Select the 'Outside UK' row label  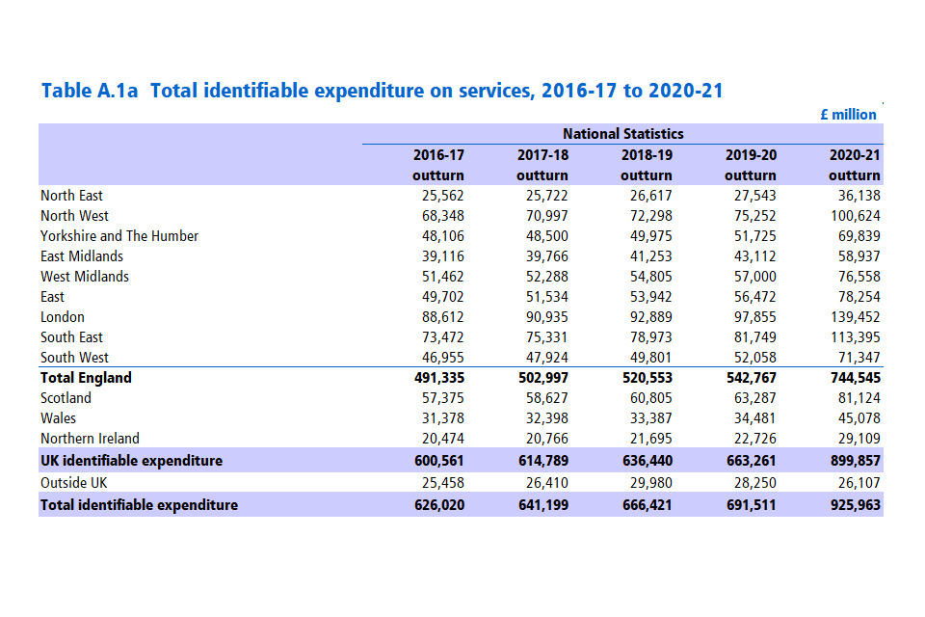74,482
